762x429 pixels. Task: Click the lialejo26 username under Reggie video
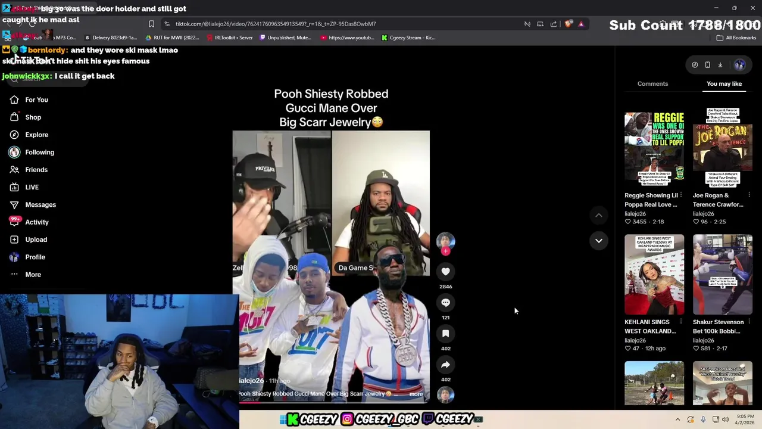click(635, 214)
